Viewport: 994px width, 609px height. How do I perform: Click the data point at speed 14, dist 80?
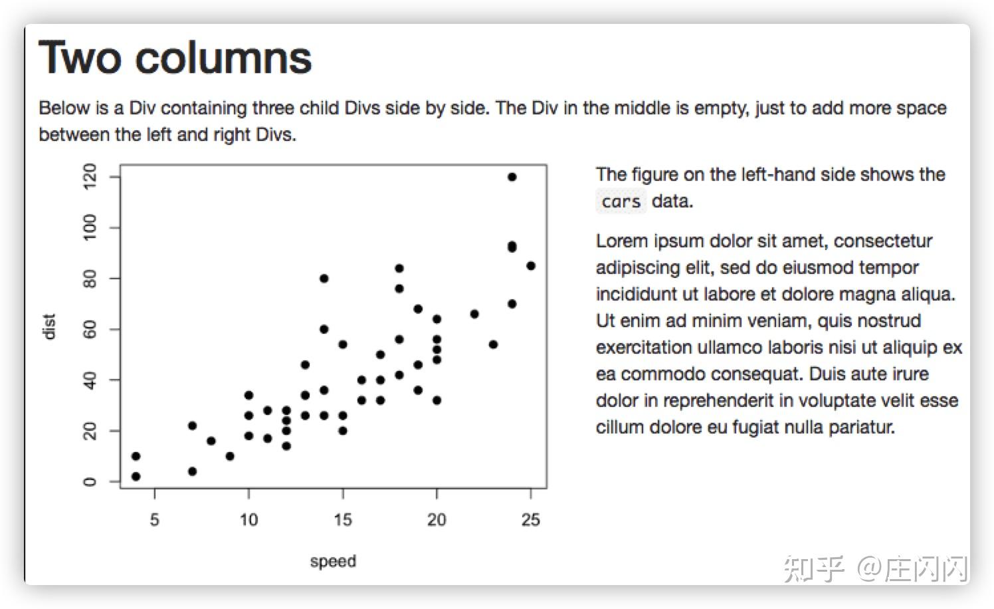coord(324,279)
